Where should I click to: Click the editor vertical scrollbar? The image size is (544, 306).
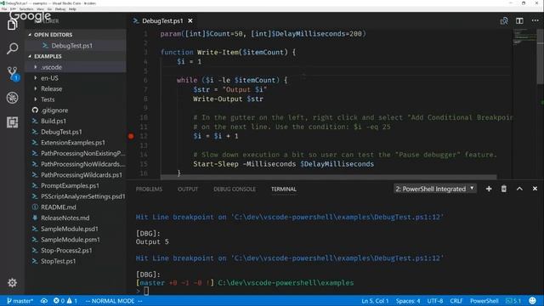coord(541,57)
